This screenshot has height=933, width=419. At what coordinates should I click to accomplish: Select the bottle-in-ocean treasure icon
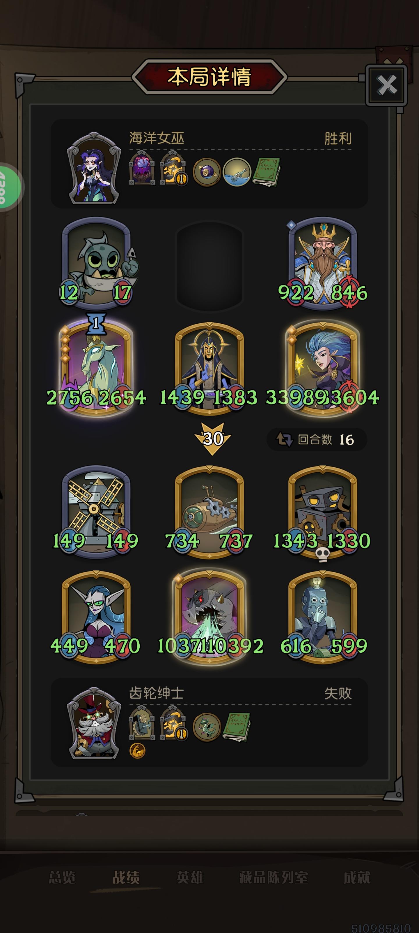click(x=237, y=172)
